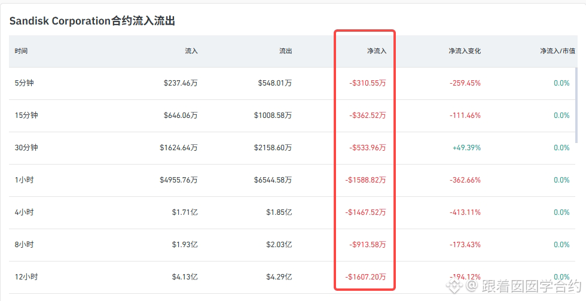Screen dimensions: 586x301
Task: Click the 净流入变化 column header
Action: [x=465, y=51]
